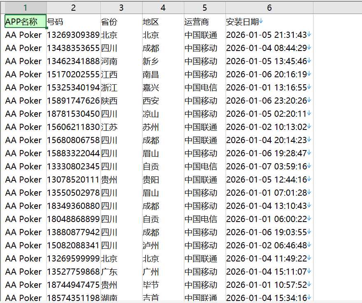Click date cell 2026-01-07 03:59:16
This screenshot has width=362, height=303.
pyautogui.click(x=269, y=167)
